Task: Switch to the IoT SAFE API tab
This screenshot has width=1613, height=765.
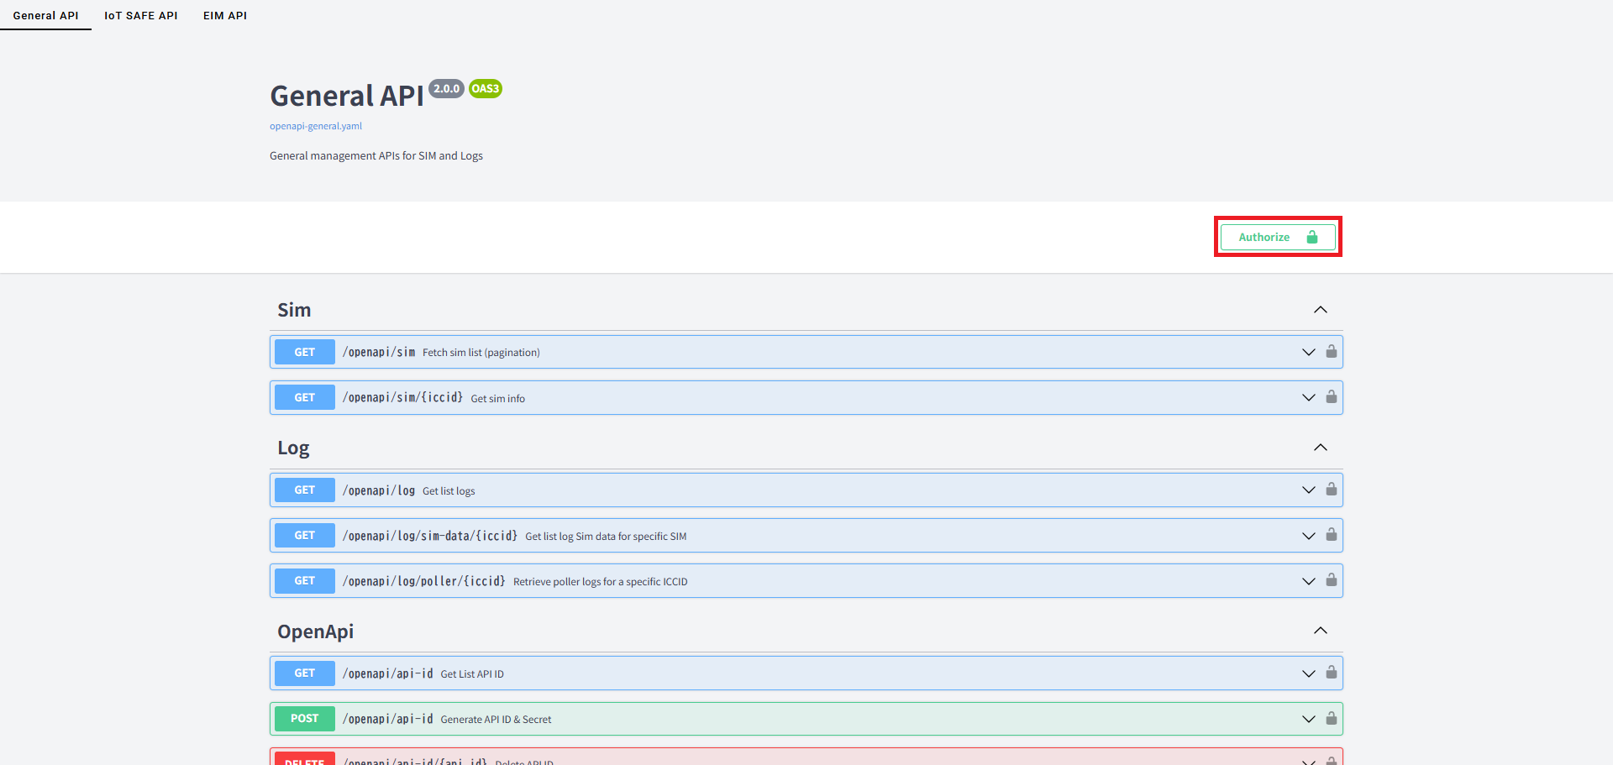Action: tap(140, 15)
